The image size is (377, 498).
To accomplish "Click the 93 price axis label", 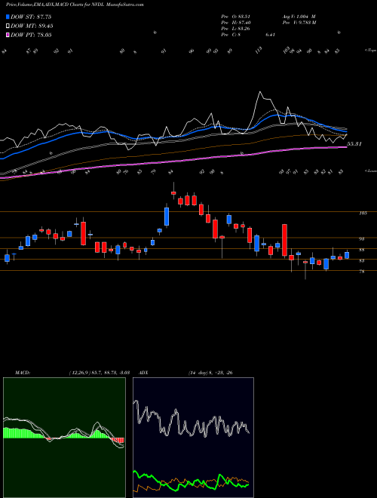I will pos(361,239).
